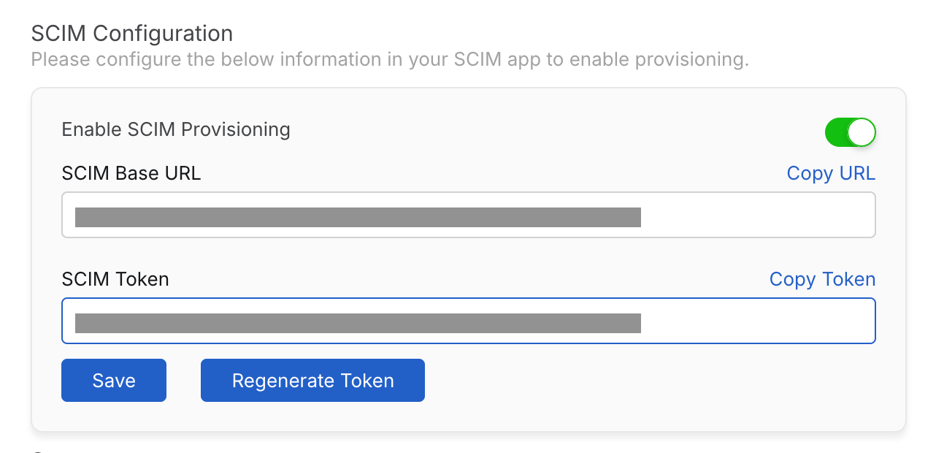This screenshot has width=936, height=453.
Task: Click the redacted value in SCIM Base URL
Action: (x=358, y=217)
